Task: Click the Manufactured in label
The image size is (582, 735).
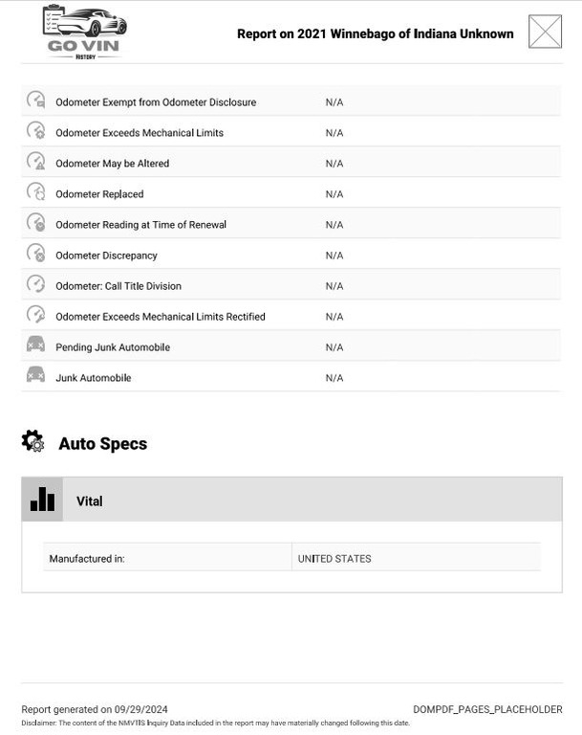Action: tap(87, 558)
